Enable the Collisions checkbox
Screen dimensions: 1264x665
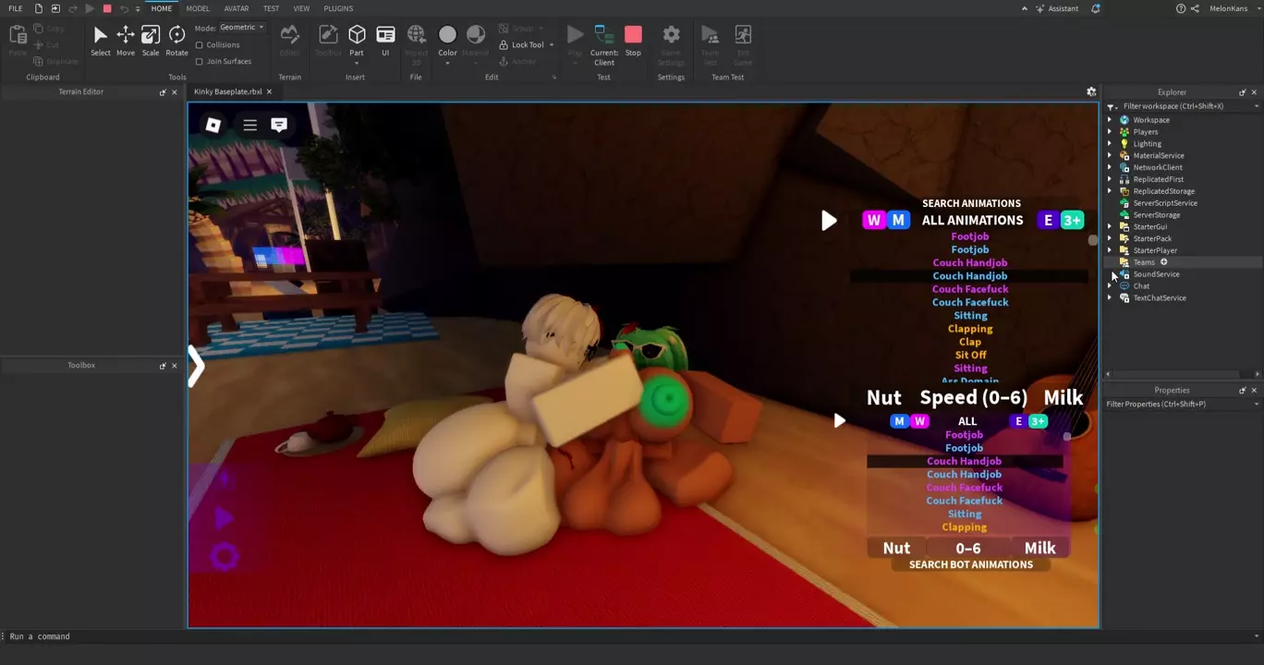200,44
